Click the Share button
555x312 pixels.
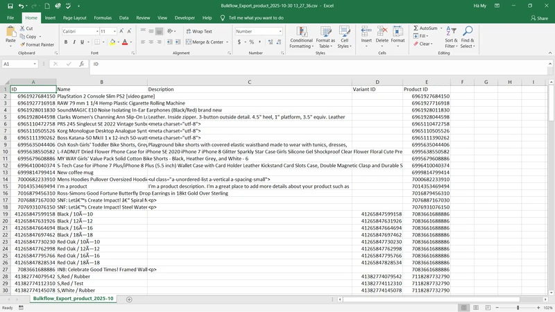pos(538,18)
